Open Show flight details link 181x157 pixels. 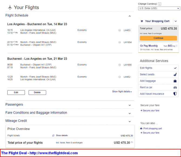tap(122, 92)
